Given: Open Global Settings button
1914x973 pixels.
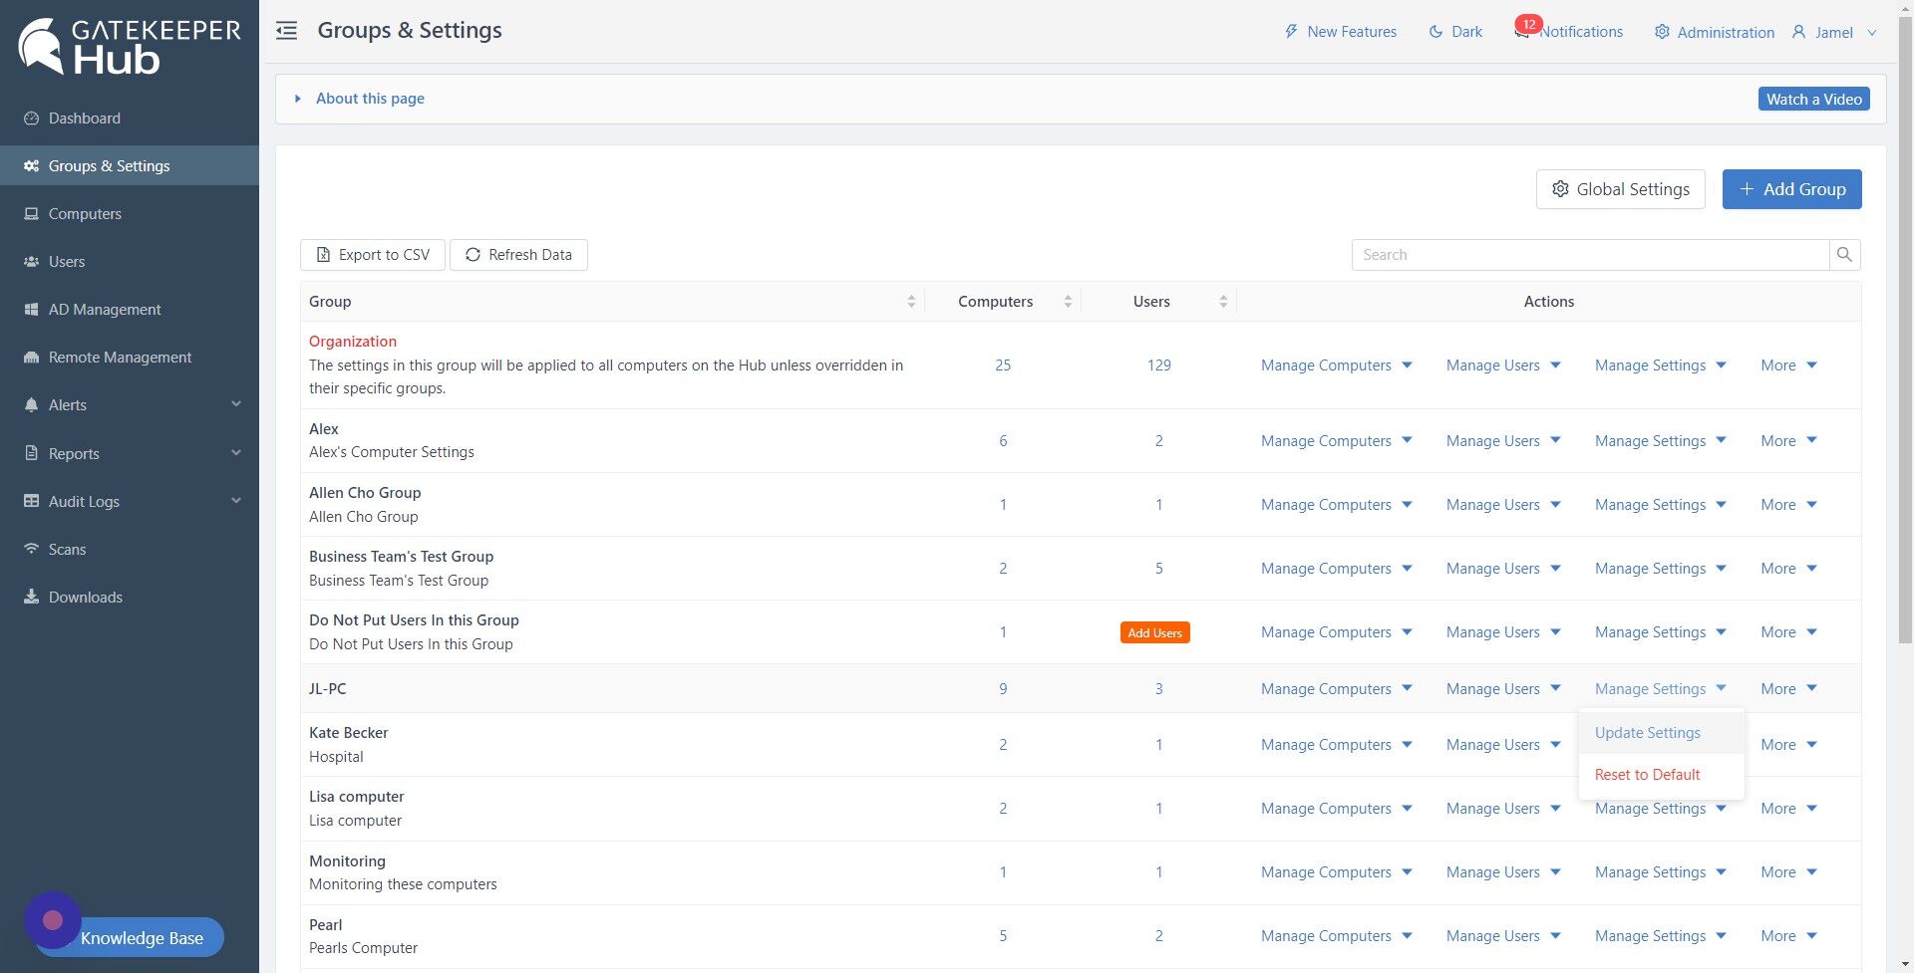Looking at the screenshot, I should tap(1621, 189).
